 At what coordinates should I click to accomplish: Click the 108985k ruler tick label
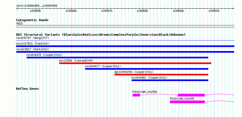tap(35, 11)
